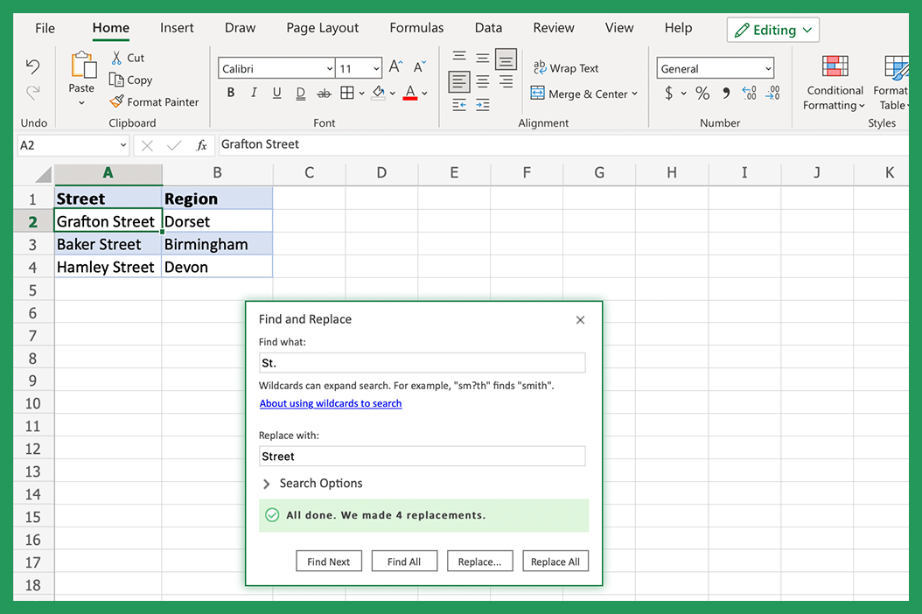Apply the Percent Style format
This screenshot has width=922, height=614.
pyautogui.click(x=702, y=93)
